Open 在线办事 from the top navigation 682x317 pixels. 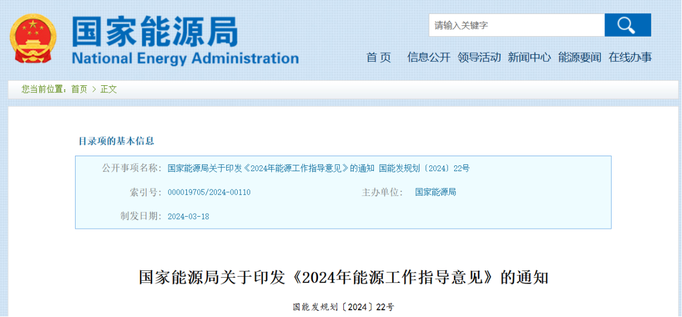pos(630,57)
